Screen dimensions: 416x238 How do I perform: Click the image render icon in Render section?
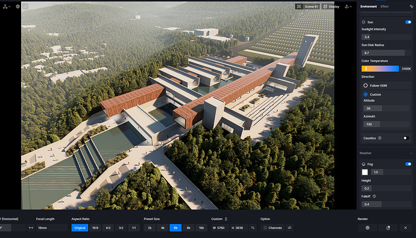pyautogui.click(x=367, y=228)
